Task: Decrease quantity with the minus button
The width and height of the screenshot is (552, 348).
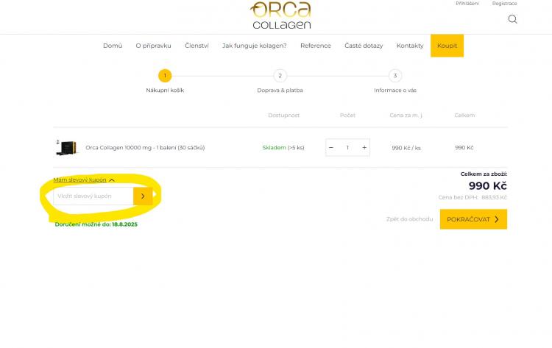Action: (x=331, y=147)
